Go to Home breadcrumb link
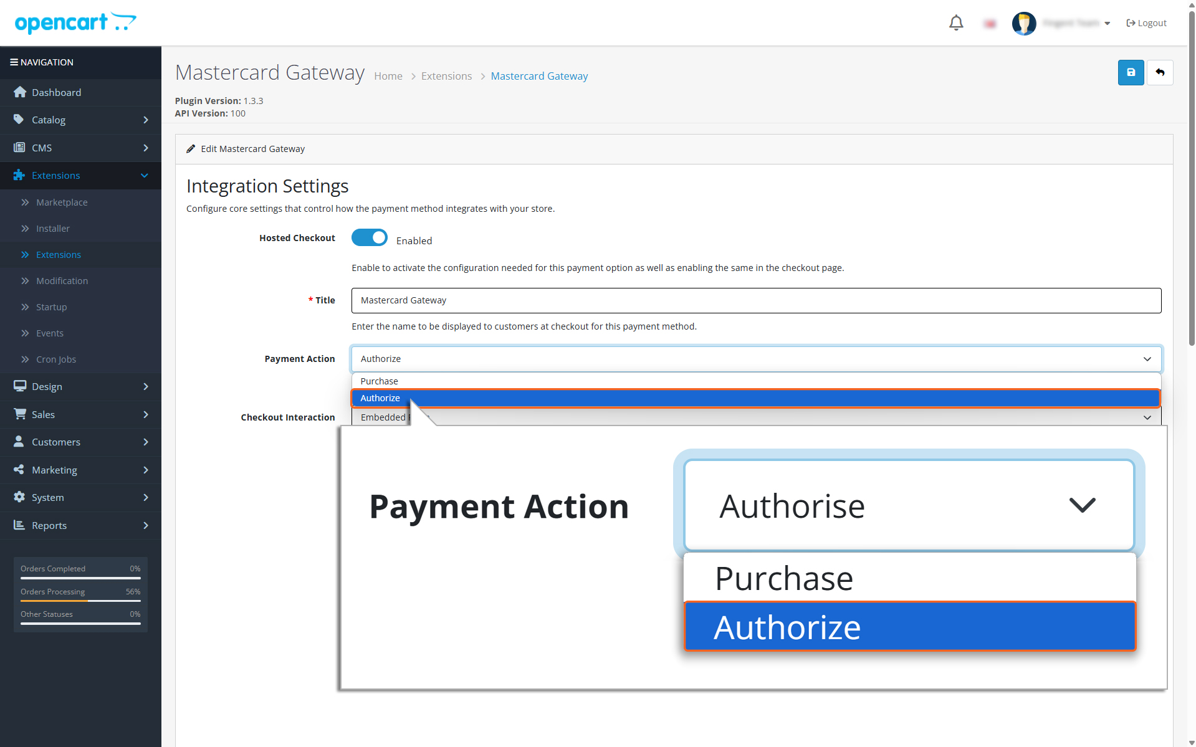The image size is (1196, 747). point(388,76)
